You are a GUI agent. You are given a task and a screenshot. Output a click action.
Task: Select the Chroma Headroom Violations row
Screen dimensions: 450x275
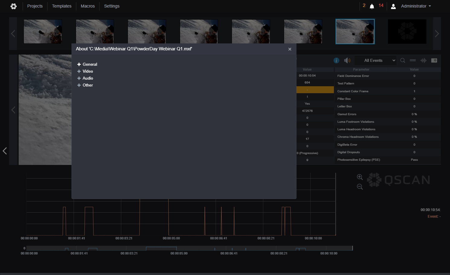388,137
